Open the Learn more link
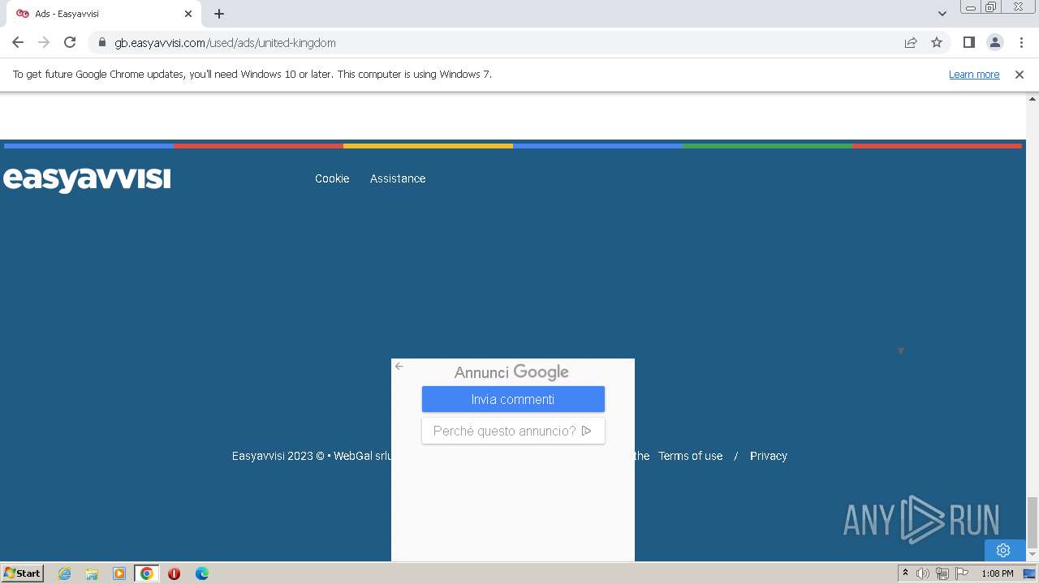 (x=974, y=75)
